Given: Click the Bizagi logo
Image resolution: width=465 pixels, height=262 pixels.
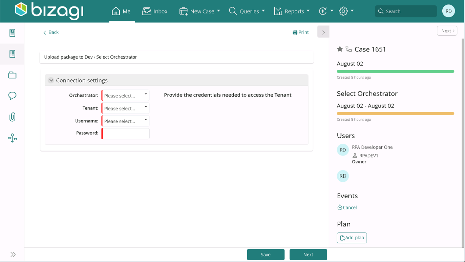Looking at the screenshot, I should point(49,11).
